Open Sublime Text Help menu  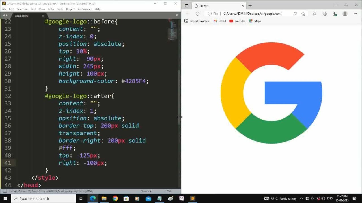tap(98, 9)
